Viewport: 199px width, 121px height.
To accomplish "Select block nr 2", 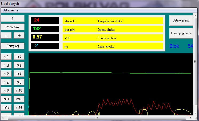I will pos(19,57).
